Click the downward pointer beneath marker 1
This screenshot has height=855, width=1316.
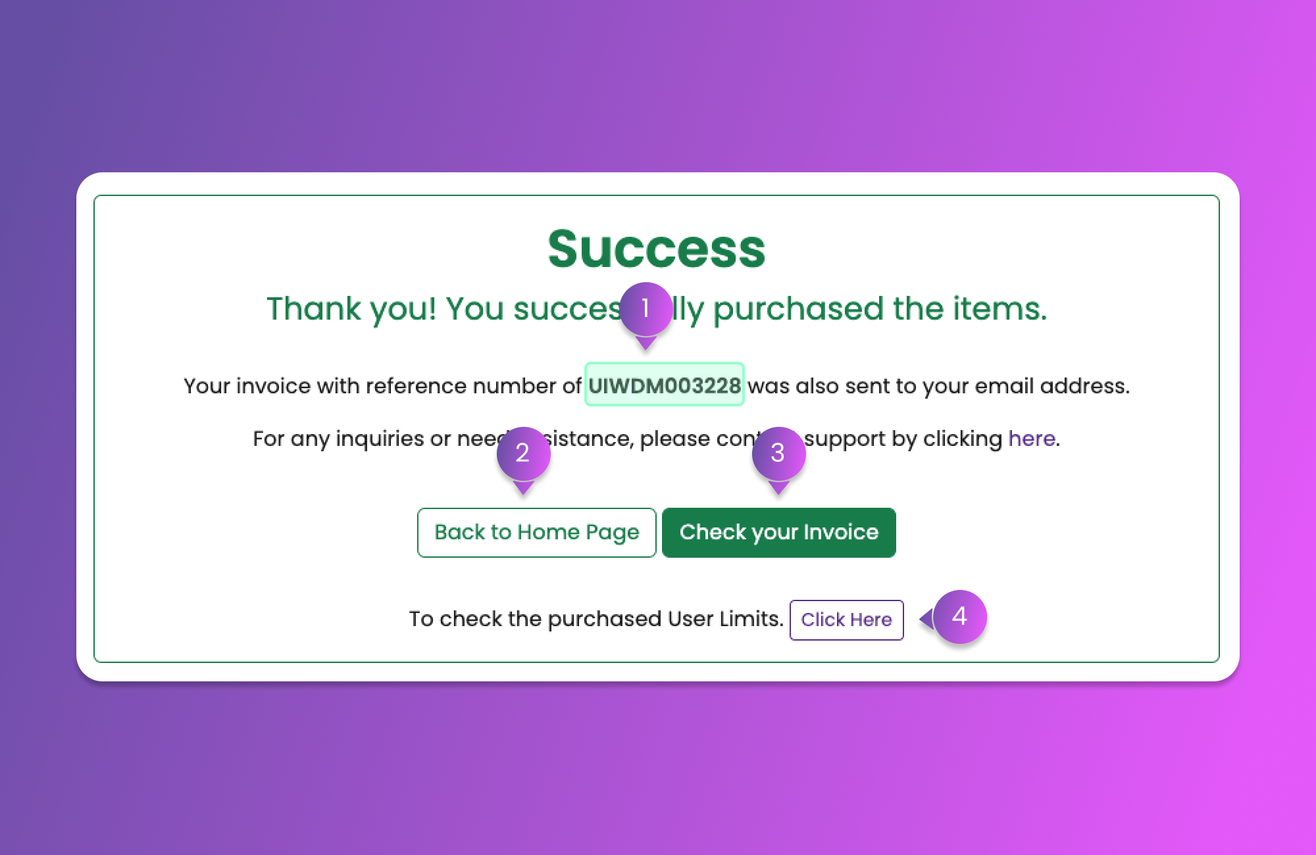pos(646,343)
